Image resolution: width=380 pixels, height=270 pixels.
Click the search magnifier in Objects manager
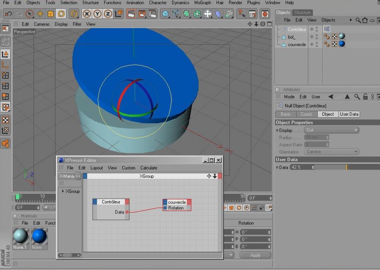pos(358,20)
